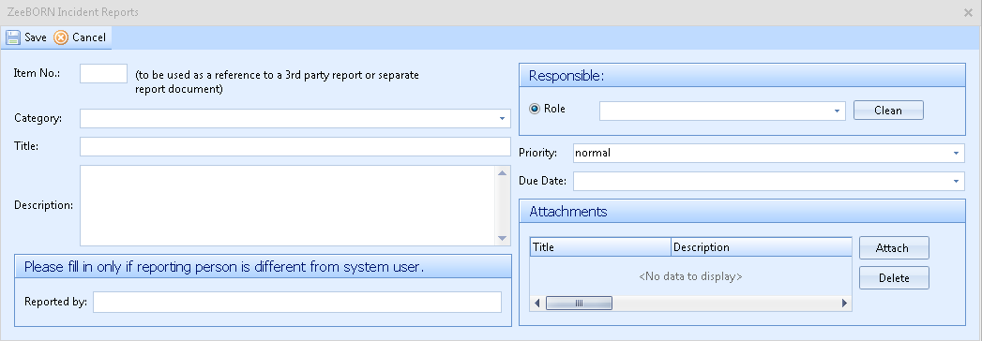Click the Responsible panel header

coord(742,76)
